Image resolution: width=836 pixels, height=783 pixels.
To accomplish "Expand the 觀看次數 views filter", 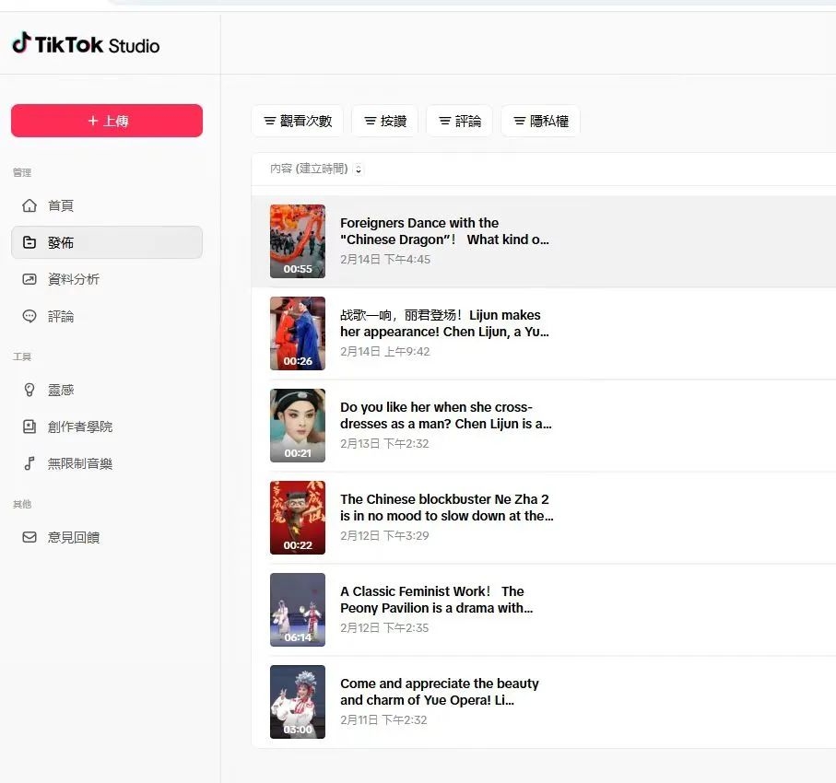I will [x=297, y=121].
